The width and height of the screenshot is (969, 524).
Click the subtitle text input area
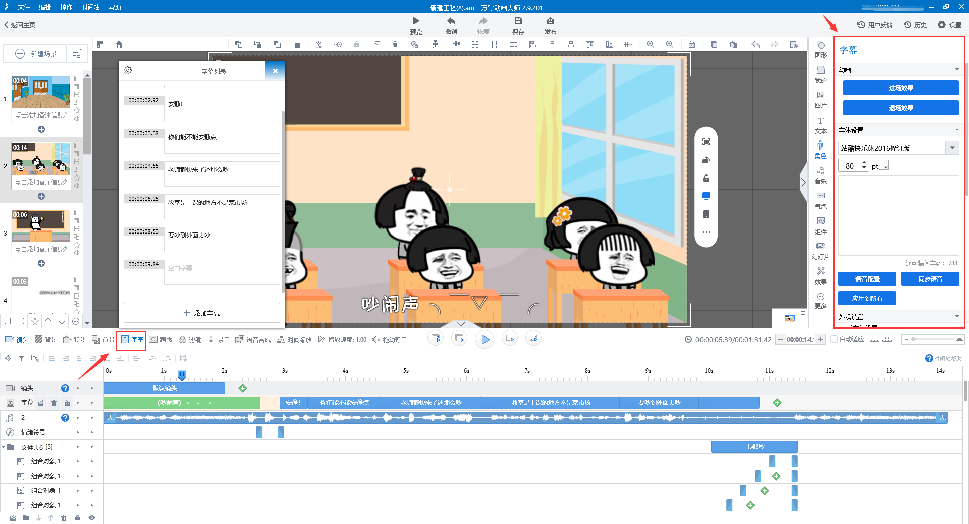pyautogui.click(x=899, y=215)
